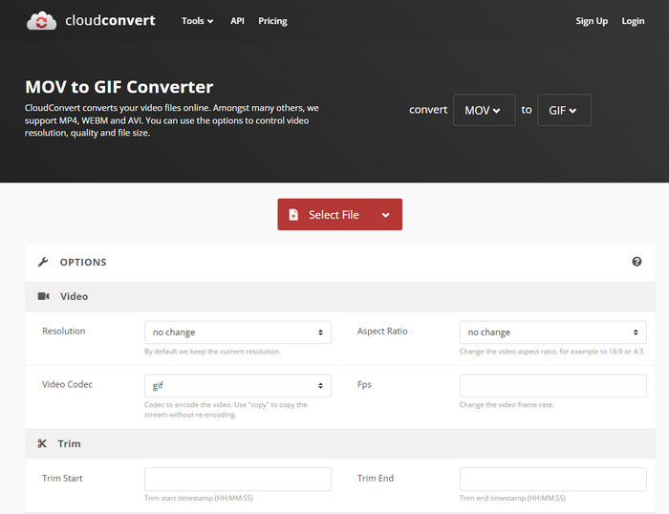The image size is (669, 514).
Task: Click the OPTIONS section heading
Action: tap(83, 262)
